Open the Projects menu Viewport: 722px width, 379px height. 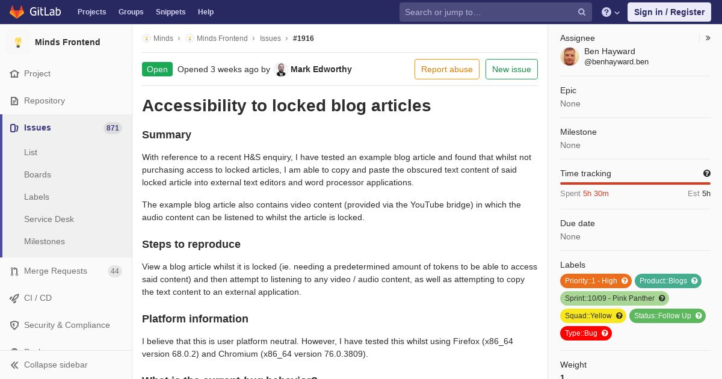coord(91,12)
